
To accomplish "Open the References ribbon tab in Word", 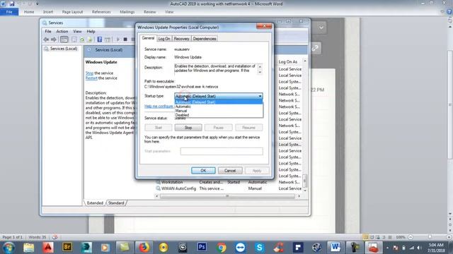I will 101,12.
